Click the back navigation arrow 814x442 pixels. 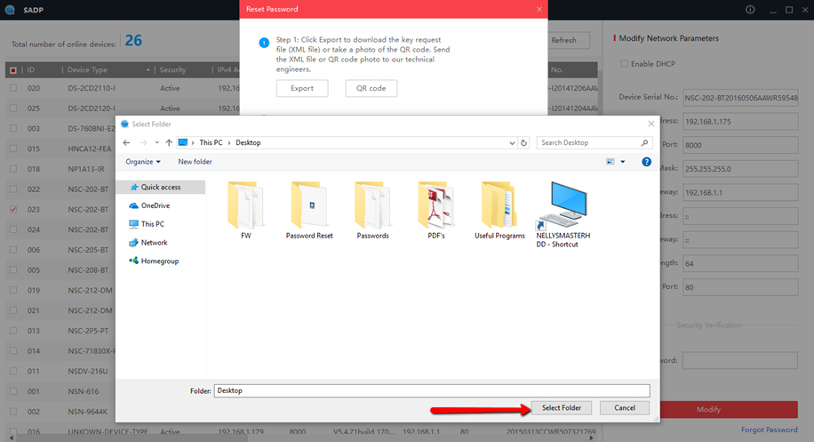126,142
